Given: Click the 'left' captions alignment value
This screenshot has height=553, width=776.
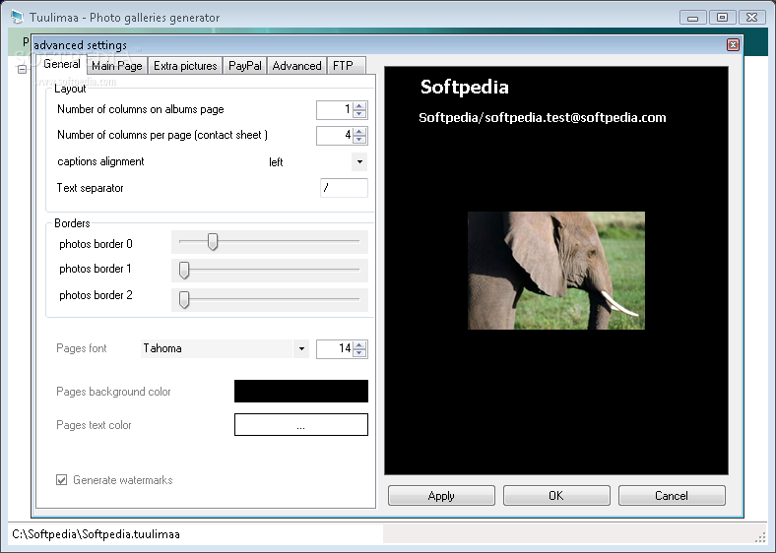Looking at the screenshot, I should (276, 162).
